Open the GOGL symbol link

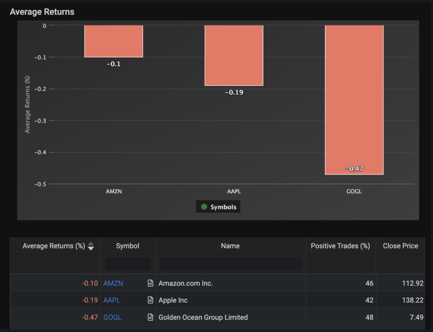[x=113, y=317]
